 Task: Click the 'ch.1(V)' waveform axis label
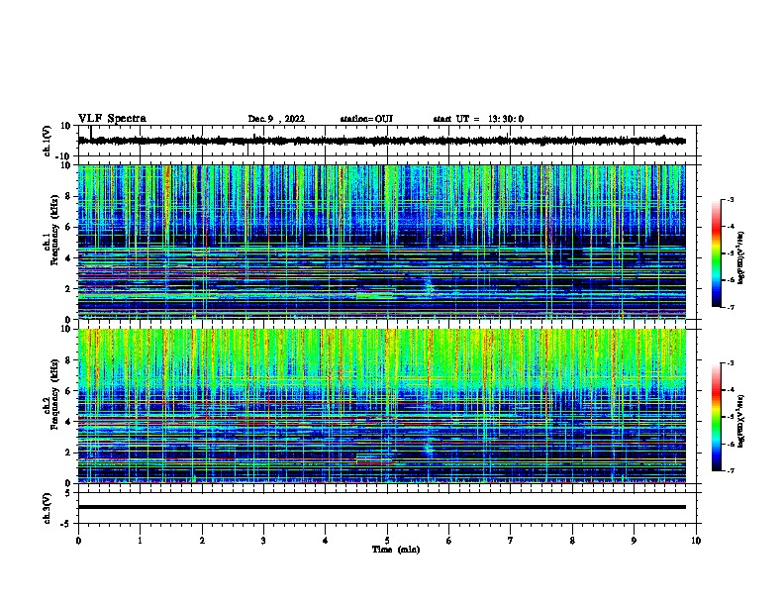(48, 141)
